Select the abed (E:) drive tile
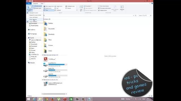 [x=55, y=76]
